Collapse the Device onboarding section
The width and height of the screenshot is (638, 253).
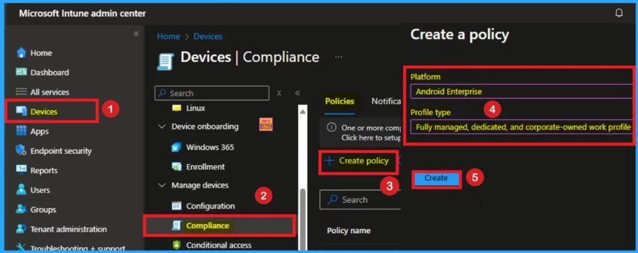point(162,126)
